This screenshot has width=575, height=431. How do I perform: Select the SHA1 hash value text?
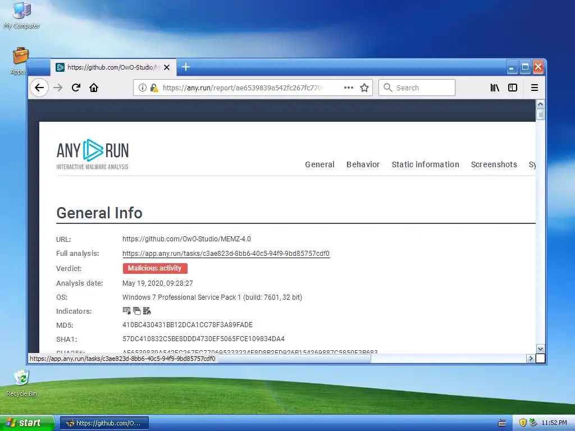[203, 338]
